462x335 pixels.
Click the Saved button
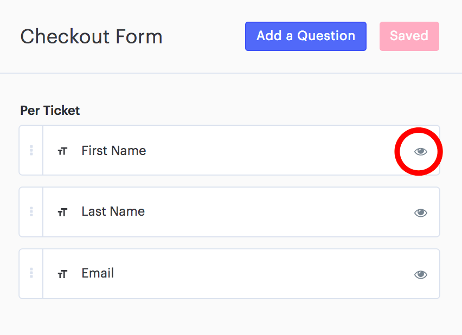[x=409, y=36]
